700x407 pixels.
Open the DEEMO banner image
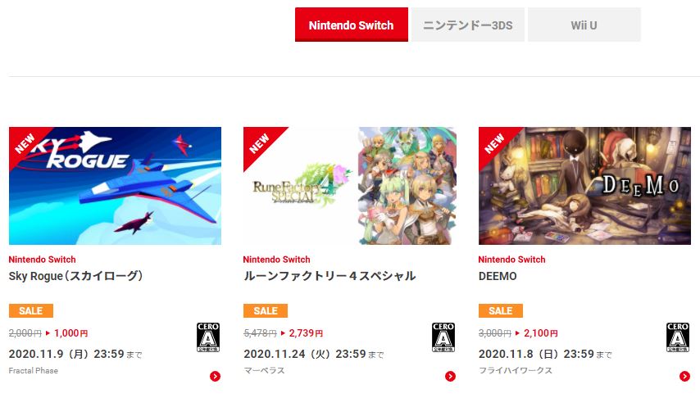click(x=584, y=185)
